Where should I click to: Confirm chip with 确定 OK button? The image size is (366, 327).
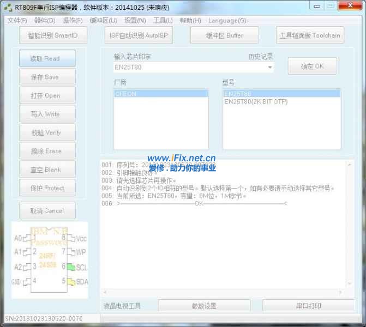click(x=313, y=66)
